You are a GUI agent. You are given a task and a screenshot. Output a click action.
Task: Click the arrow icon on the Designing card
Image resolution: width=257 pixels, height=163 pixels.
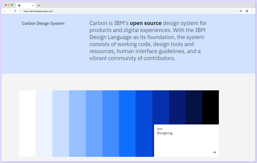click(x=214, y=152)
